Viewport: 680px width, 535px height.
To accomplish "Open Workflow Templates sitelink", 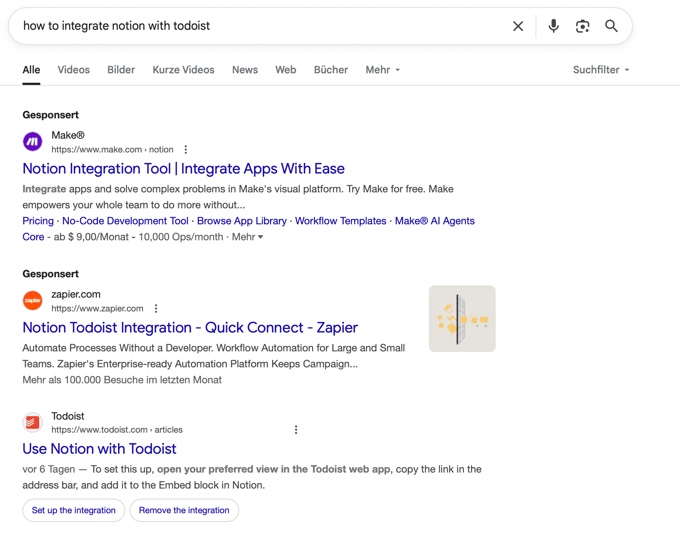I will point(341,221).
